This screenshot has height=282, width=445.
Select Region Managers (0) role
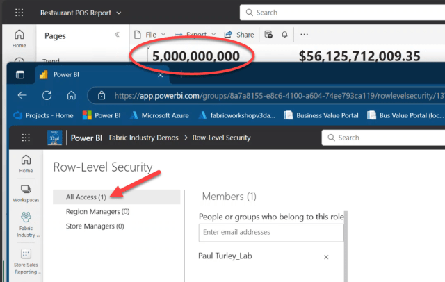(97, 211)
